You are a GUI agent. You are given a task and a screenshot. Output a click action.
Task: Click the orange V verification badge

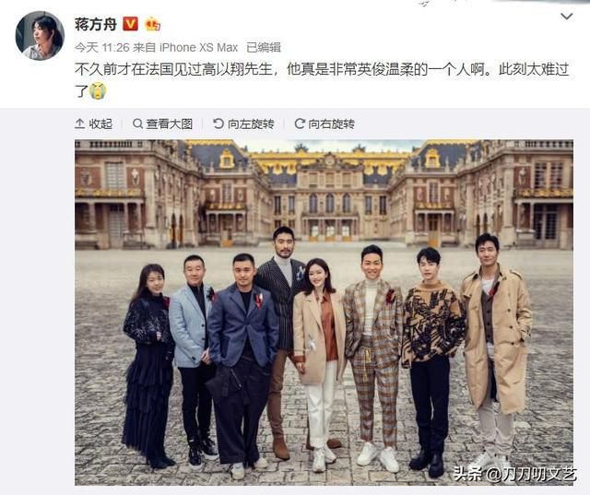130,25
